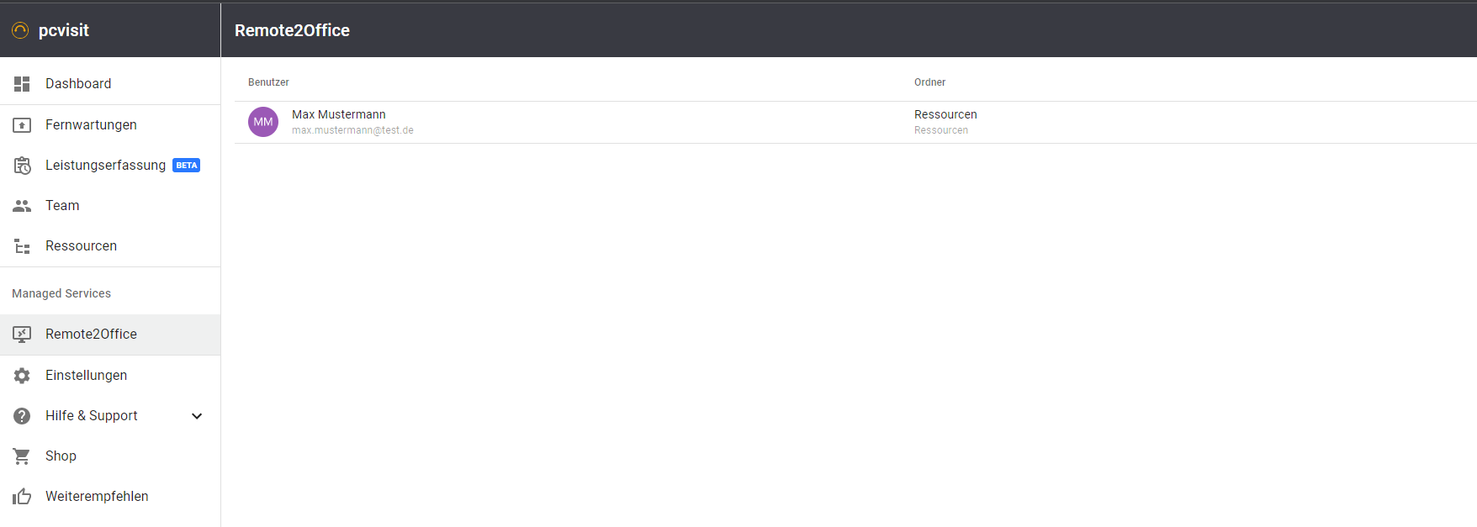Screen dimensions: 1477x527
Task: Click the Remote2Office monitor icon
Action: [22, 335]
